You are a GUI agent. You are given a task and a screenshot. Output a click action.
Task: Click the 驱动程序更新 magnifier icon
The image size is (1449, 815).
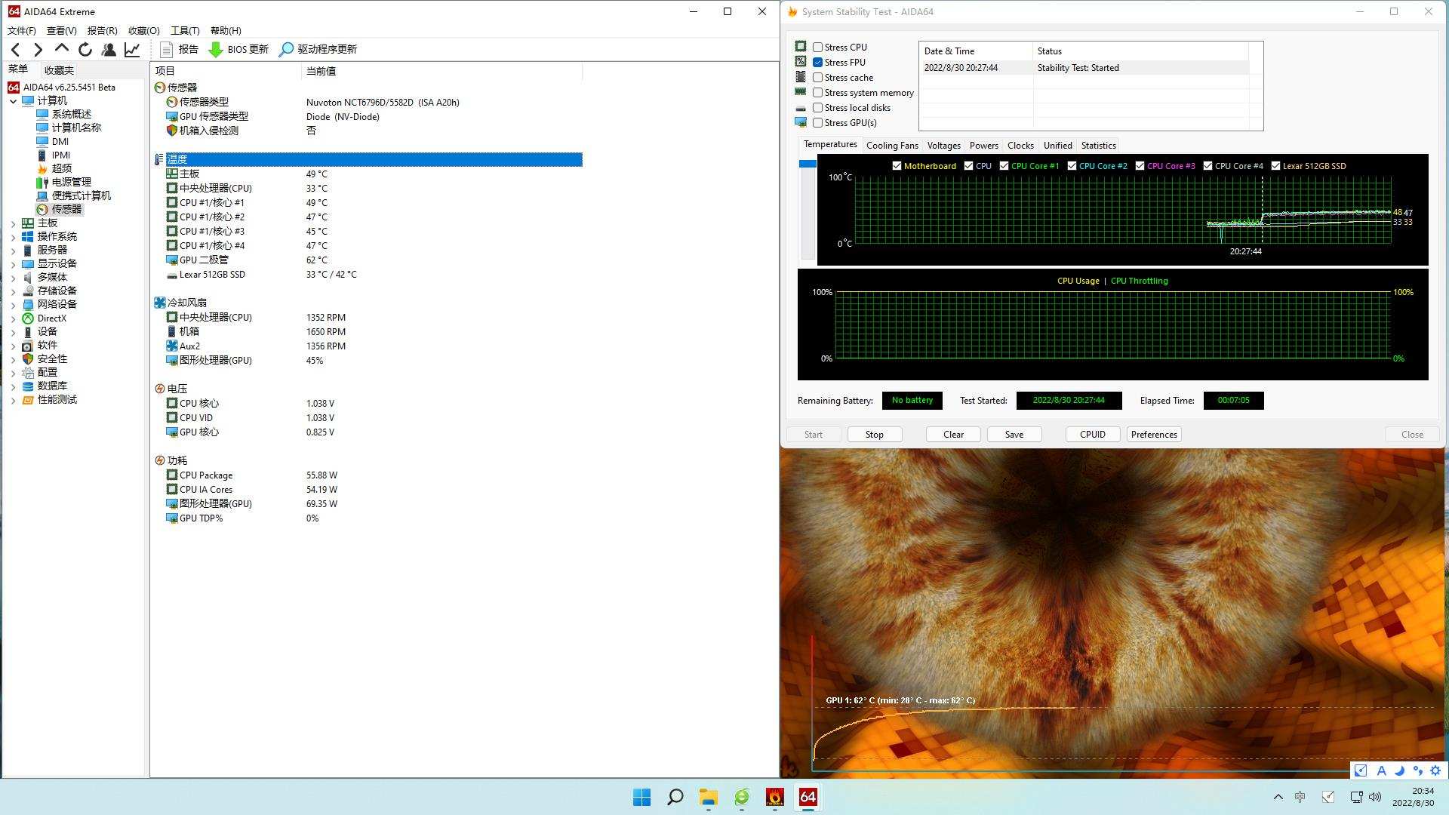[x=286, y=50]
